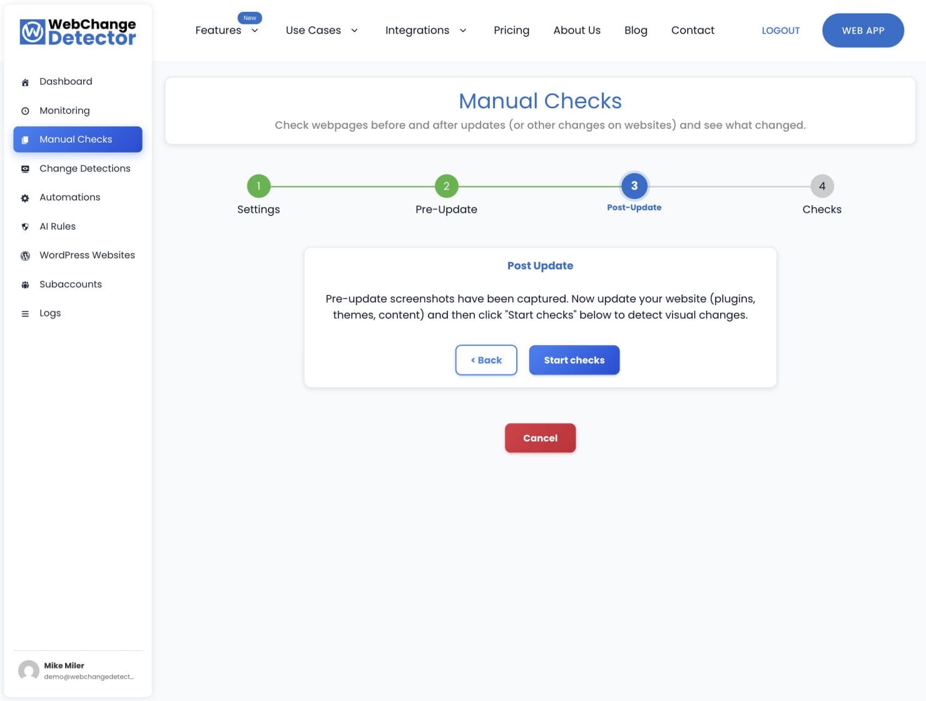Open Subaccounts via its sidebar icon

[x=25, y=285]
